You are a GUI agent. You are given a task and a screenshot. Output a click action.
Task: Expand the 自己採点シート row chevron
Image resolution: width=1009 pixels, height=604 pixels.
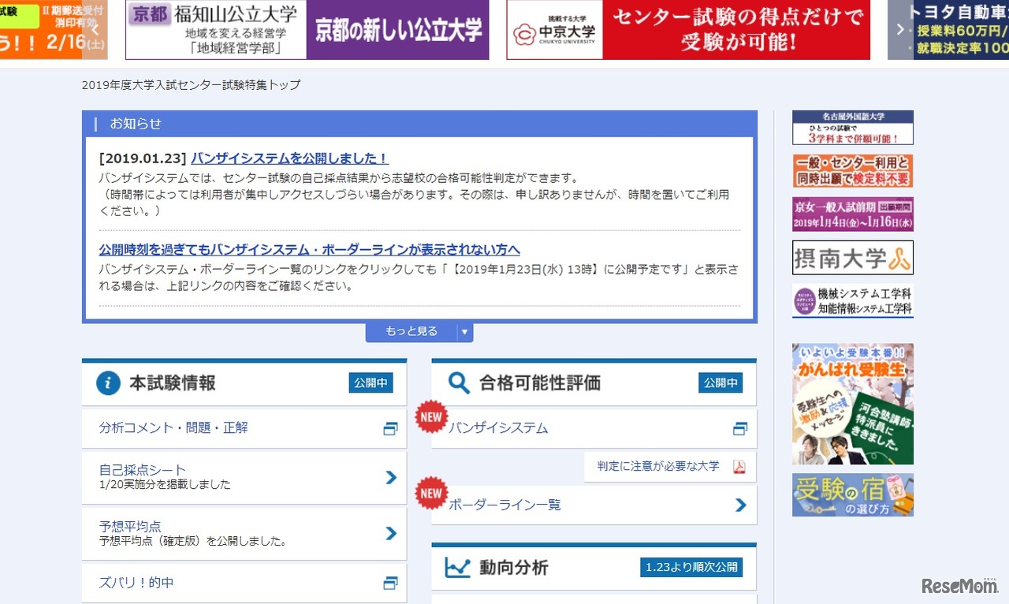390,477
